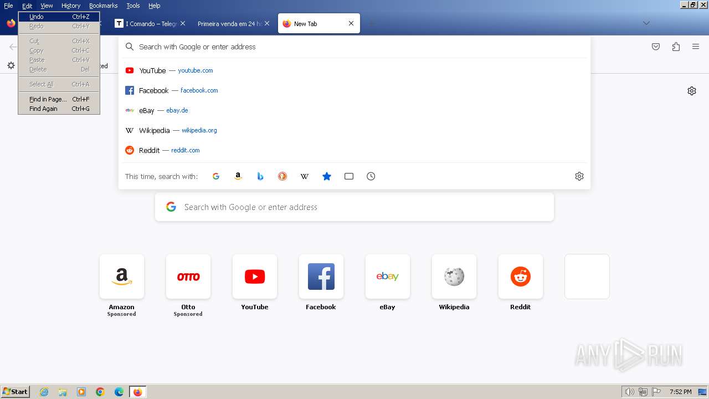
Task: Focus the page Google search box
Action: coord(354,207)
